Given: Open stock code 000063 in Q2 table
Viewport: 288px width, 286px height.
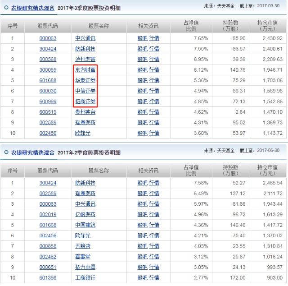Looking at the screenshot, I should coord(48,204).
